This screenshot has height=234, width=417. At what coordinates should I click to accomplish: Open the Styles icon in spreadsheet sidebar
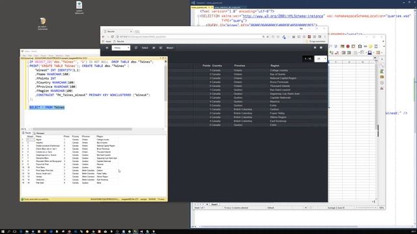[x=382, y=71]
